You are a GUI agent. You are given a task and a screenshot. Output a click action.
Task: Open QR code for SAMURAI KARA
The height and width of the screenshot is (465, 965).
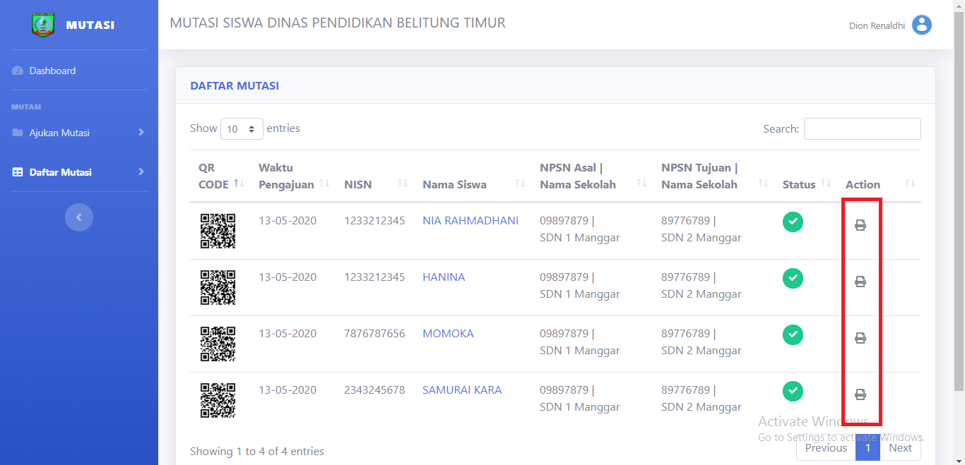[218, 400]
